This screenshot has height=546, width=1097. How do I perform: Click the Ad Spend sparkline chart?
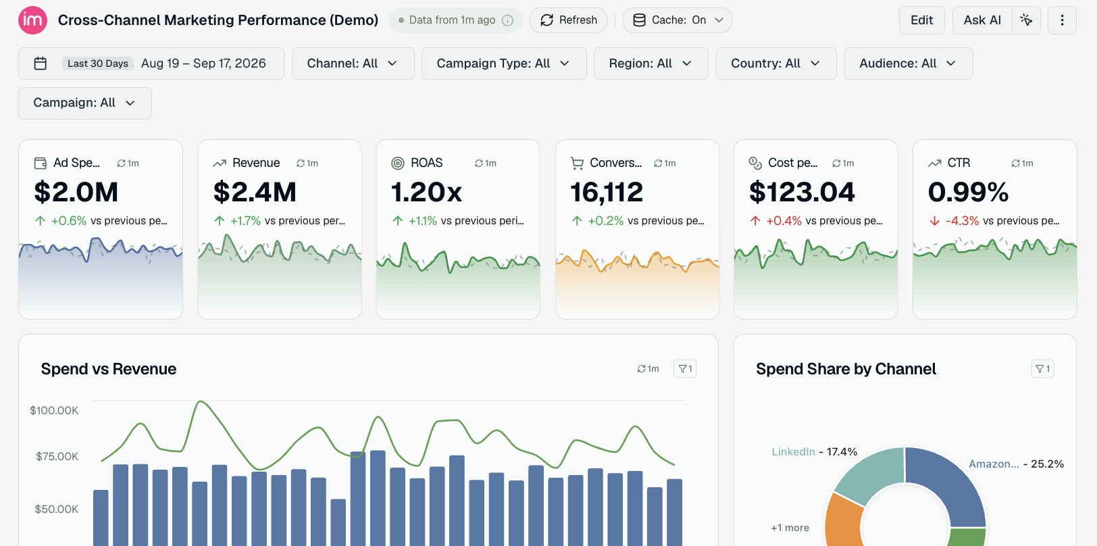click(x=101, y=277)
